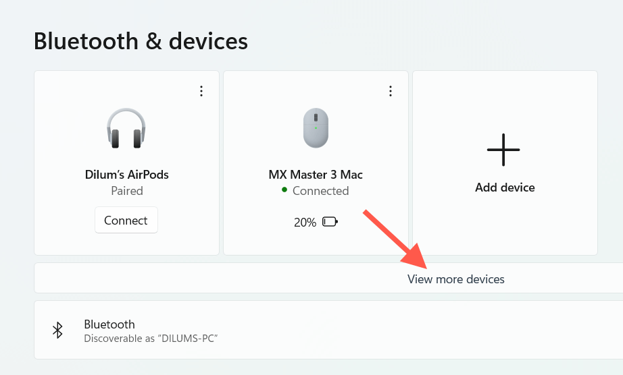This screenshot has height=375, width=623.
Task: Click the Connected status label
Action: click(320, 191)
